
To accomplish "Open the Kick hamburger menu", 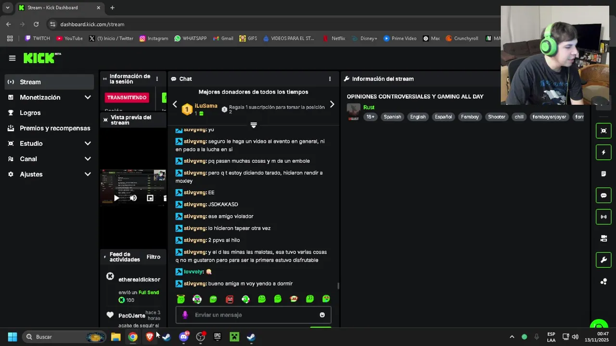I will 12,58.
